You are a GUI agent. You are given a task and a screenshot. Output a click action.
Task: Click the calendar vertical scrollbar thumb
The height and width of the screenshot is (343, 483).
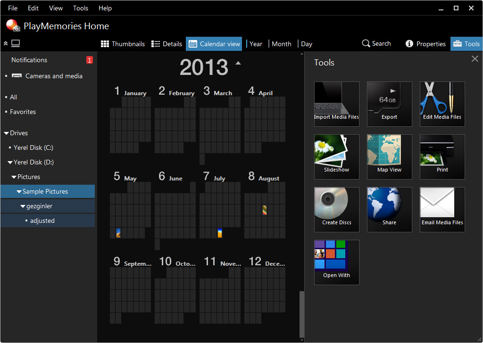pyautogui.click(x=302, y=313)
